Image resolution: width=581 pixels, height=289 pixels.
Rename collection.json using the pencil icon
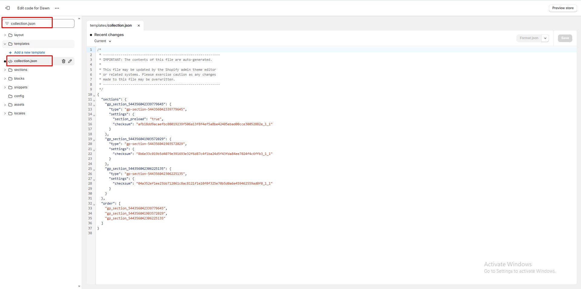70,61
